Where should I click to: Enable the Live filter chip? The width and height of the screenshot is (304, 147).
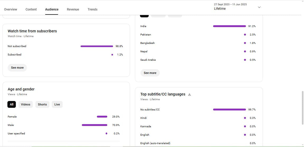click(x=57, y=105)
